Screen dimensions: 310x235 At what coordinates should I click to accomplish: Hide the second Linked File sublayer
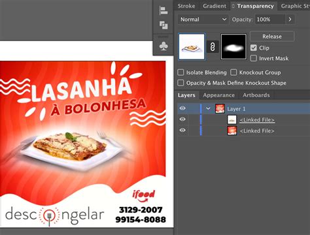[x=182, y=130]
